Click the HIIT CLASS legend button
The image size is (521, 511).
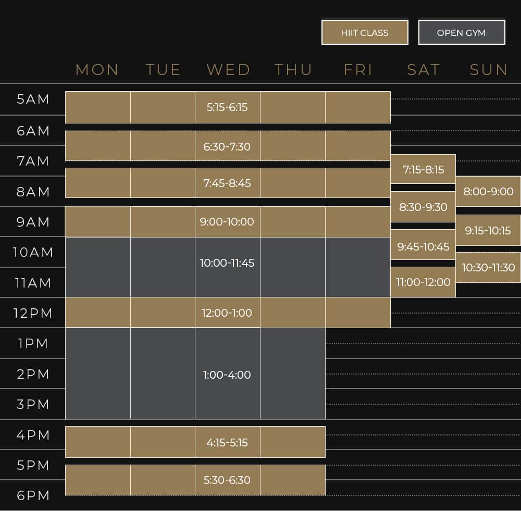point(365,32)
